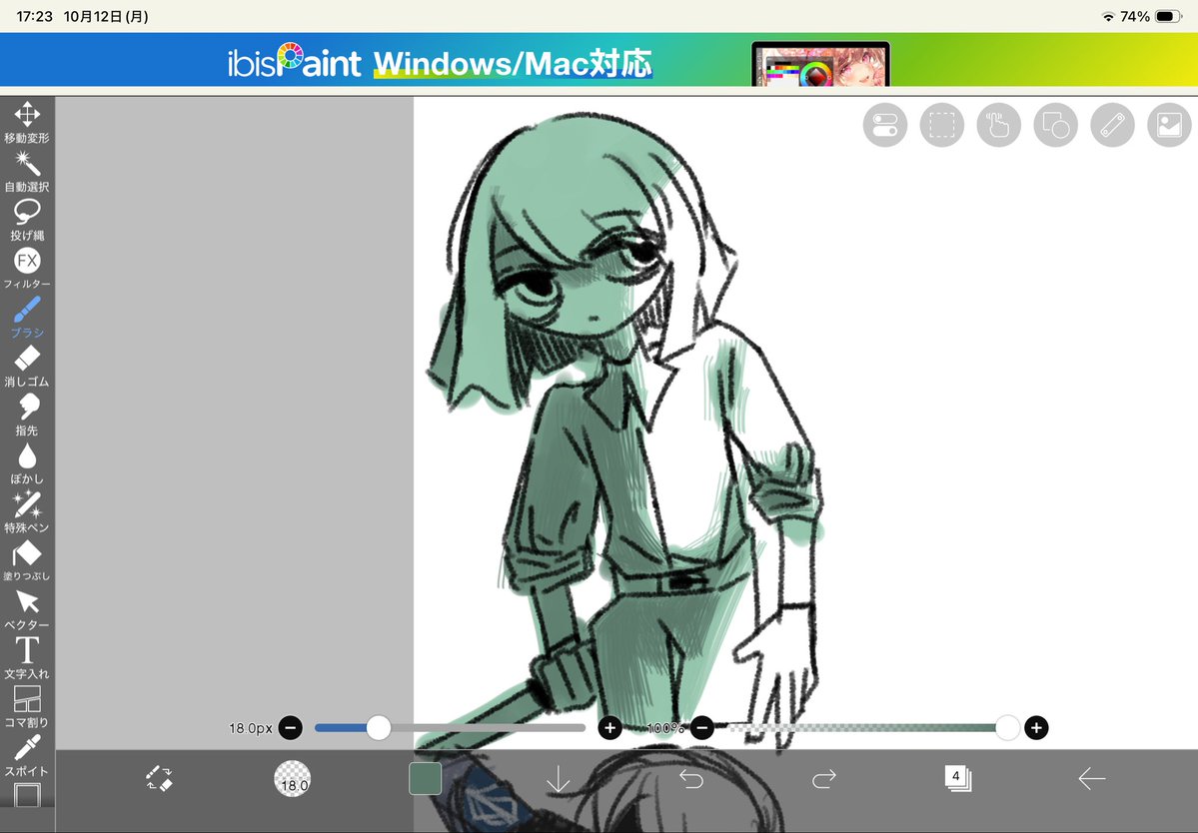The height and width of the screenshot is (833, 1198).
Task: Select the Special Pen (特殊ペン) tool
Action: click(27, 511)
